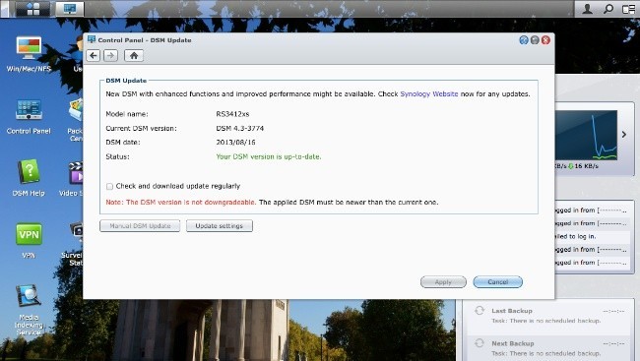640x361 pixels.
Task: Click the Apply button
Action: [443, 282]
